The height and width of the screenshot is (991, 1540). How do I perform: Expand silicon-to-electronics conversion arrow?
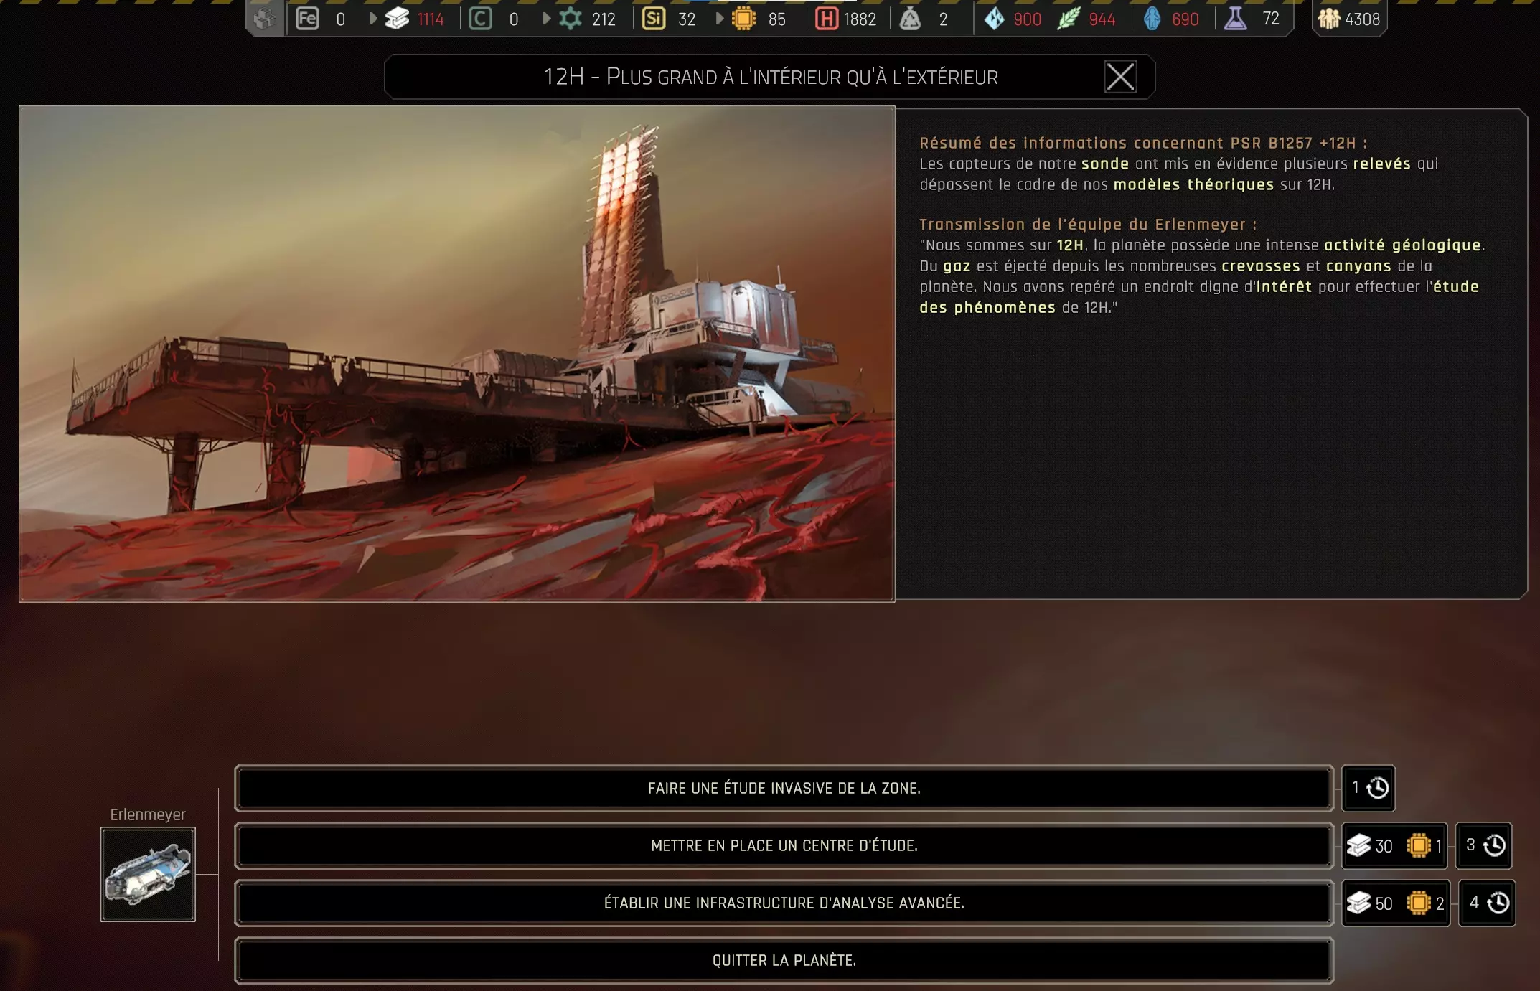click(719, 19)
